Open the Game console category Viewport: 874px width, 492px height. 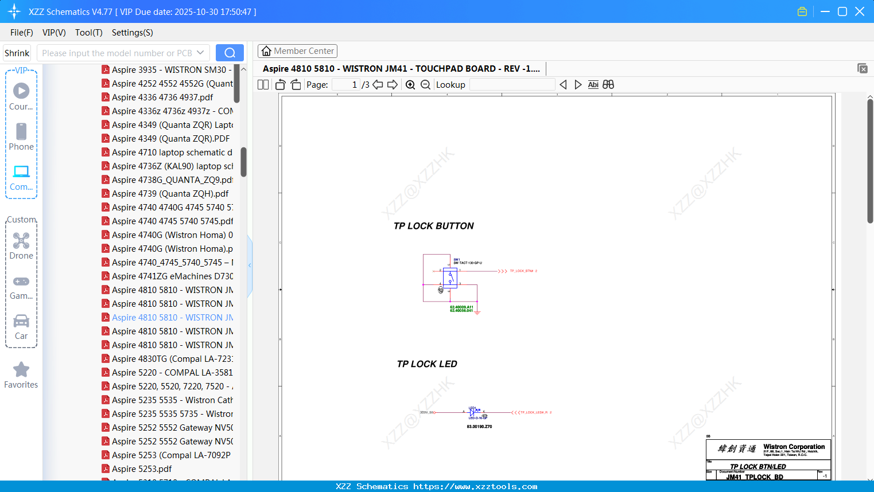click(x=21, y=286)
